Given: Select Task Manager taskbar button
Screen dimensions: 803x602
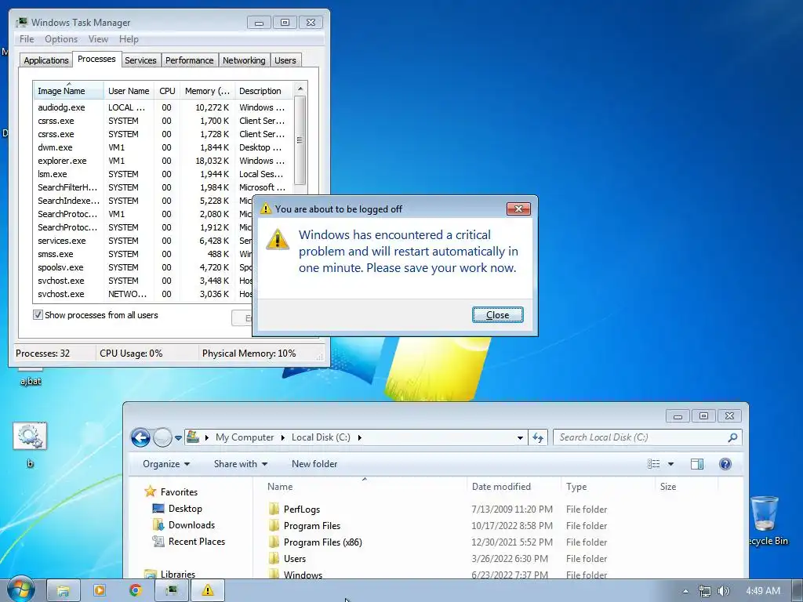Looking at the screenshot, I should click(172, 590).
